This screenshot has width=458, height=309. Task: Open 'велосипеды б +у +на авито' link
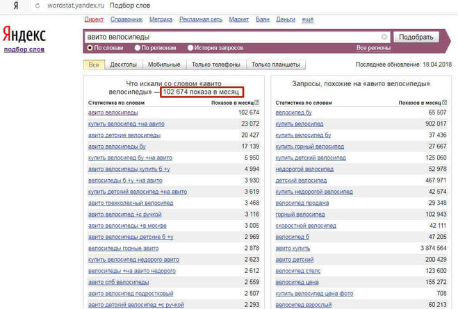click(125, 181)
